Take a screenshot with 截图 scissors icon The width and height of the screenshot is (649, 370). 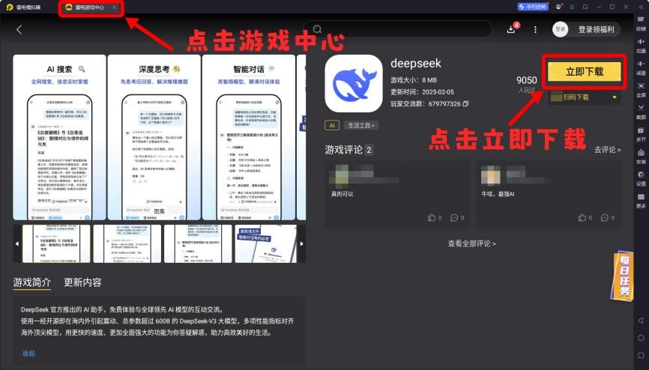point(641,108)
